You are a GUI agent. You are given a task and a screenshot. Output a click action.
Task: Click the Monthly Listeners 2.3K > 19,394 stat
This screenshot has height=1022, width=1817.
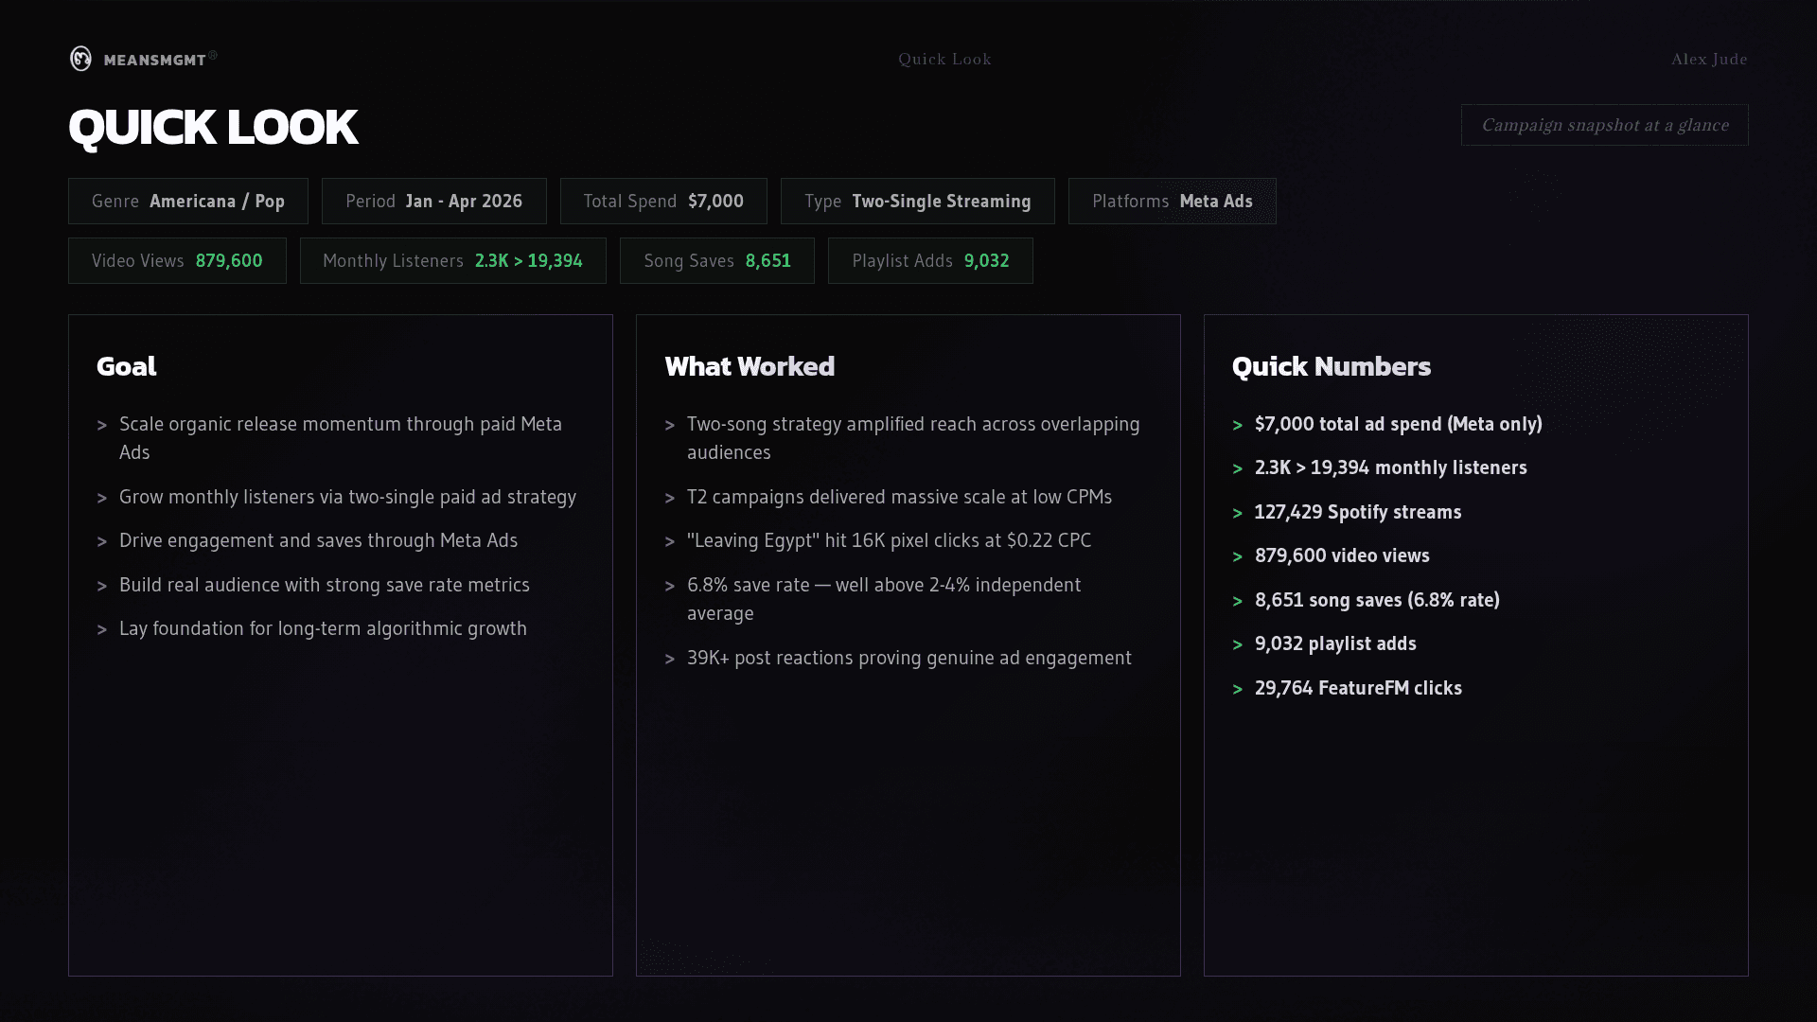(x=452, y=260)
